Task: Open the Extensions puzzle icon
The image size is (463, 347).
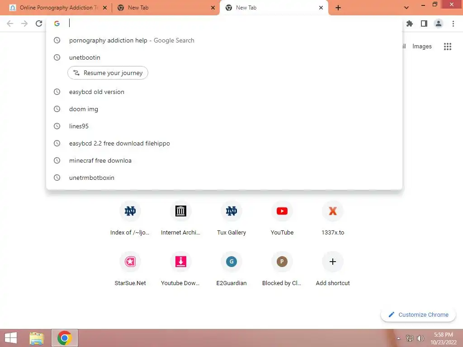Action: click(410, 23)
